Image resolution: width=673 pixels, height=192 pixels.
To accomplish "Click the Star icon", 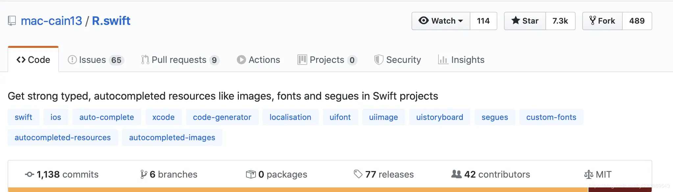I will tap(516, 21).
